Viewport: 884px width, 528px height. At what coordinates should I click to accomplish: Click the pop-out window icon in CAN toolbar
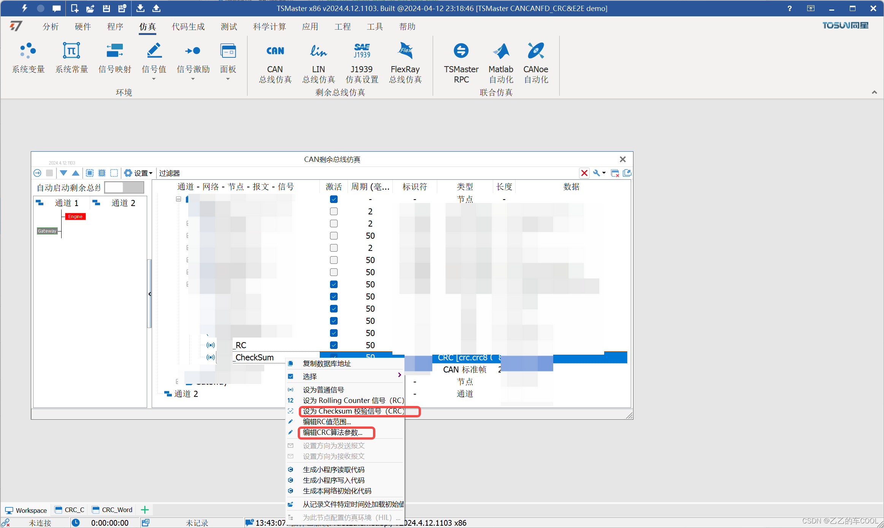click(x=627, y=173)
